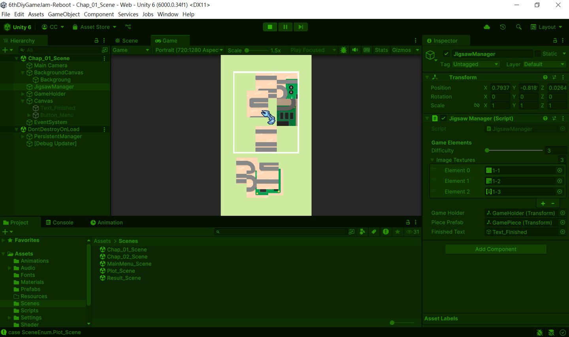Open the Hierarchy panel options menu
This screenshot has height=337, width=569.
104,41
